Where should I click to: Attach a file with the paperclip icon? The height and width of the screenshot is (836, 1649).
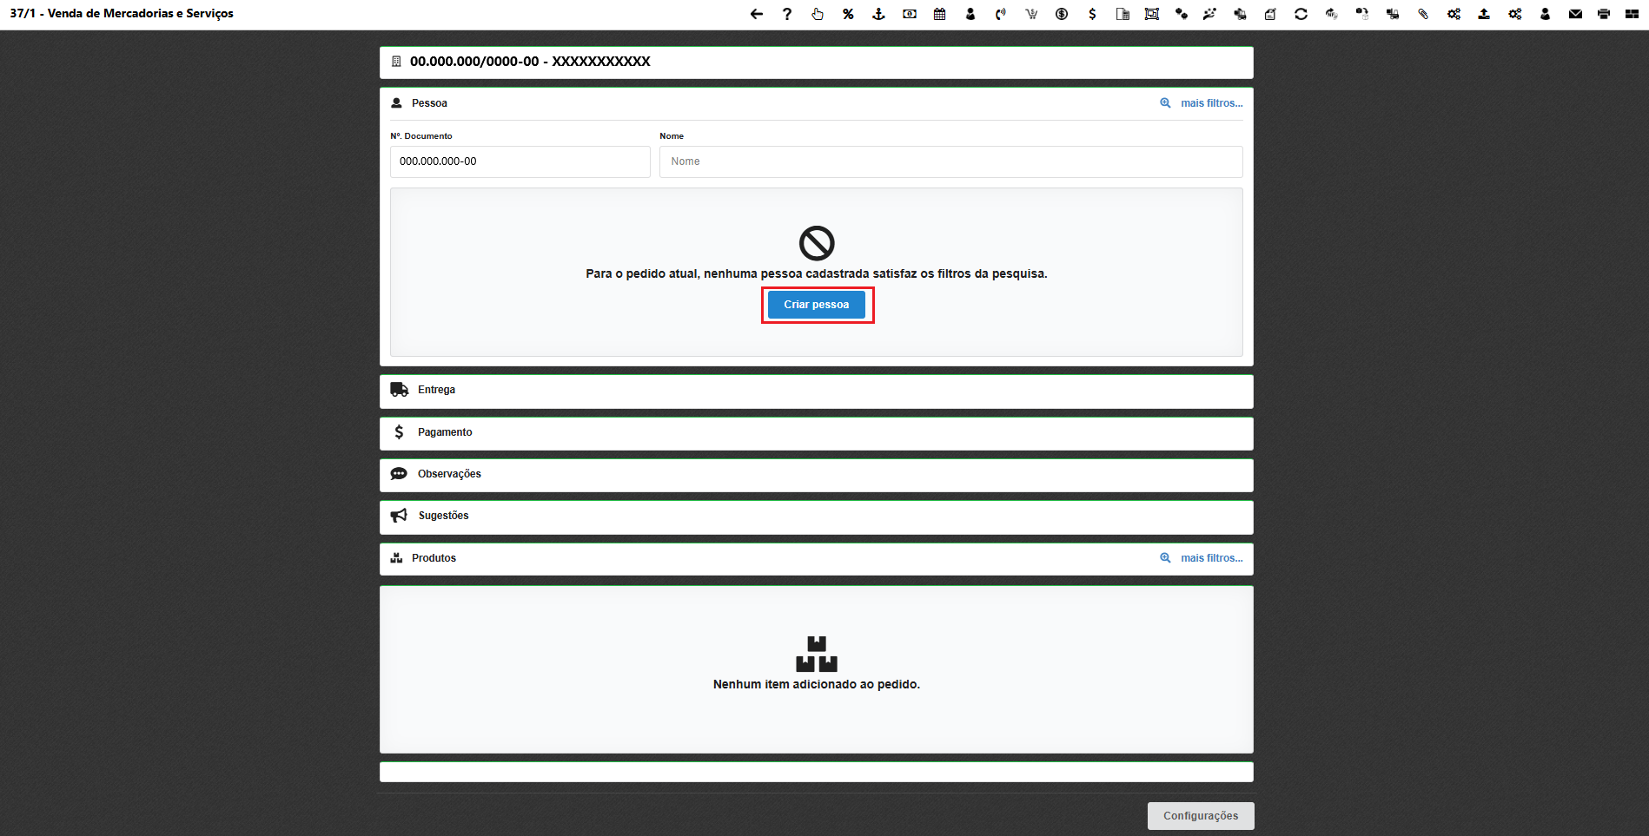pos(1423,14)
